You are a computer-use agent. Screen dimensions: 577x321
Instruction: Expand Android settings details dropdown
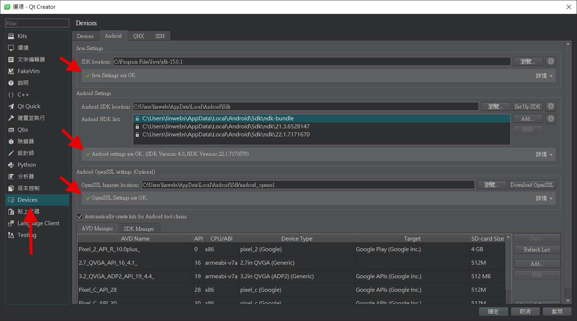544,154
